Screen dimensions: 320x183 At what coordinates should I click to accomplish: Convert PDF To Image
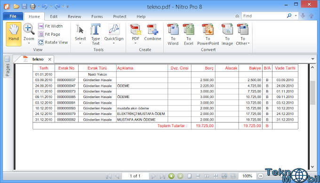[x=227, y=34]
